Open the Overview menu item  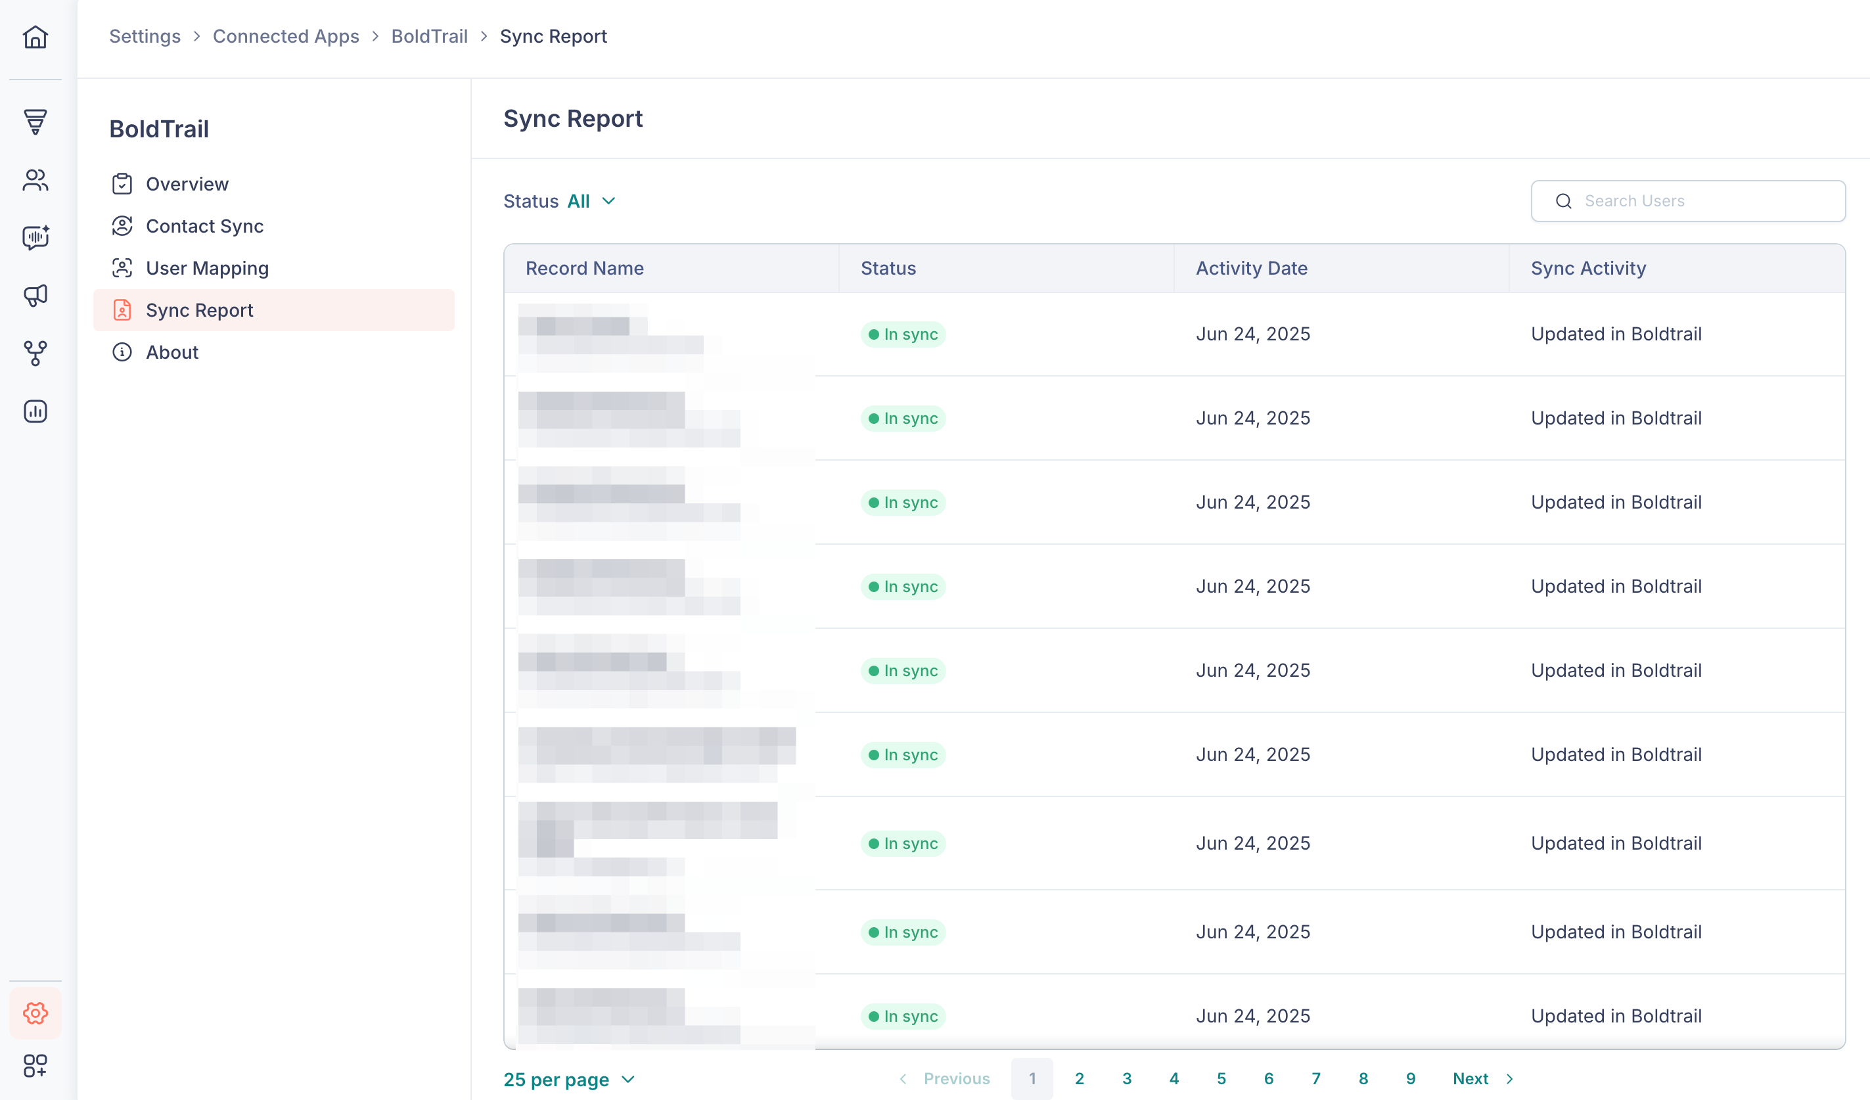pyautogui.click(x=274, y=184)
